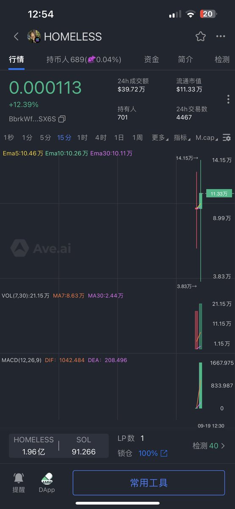Add HOMELESS to favorites with star icon
Image resolution: width=235 pixels, height=509 pixels.
pos(201,36)
